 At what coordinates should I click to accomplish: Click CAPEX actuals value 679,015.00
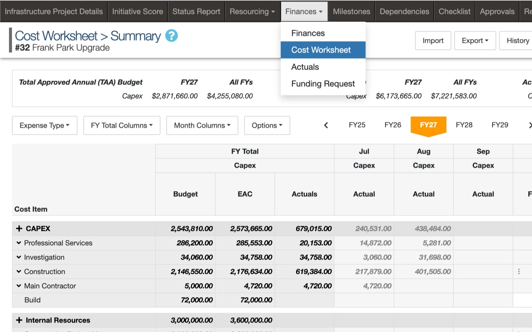point(314,229)
